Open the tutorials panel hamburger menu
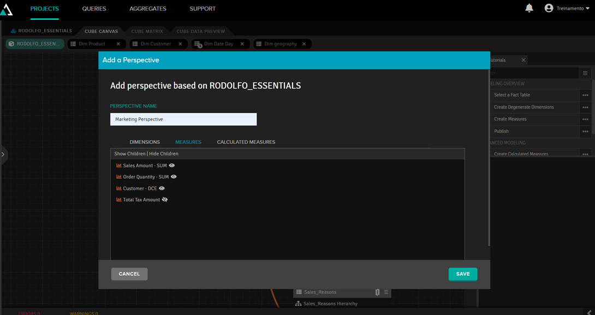Image resolution: width=595 pixels, height=315 pixels. (585, 73)
